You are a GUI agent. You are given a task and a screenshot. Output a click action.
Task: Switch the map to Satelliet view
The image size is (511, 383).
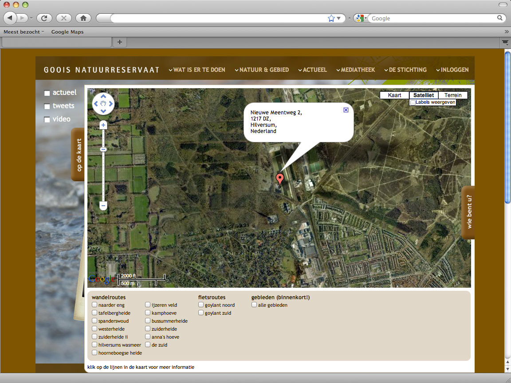click(x=424, y=95)
